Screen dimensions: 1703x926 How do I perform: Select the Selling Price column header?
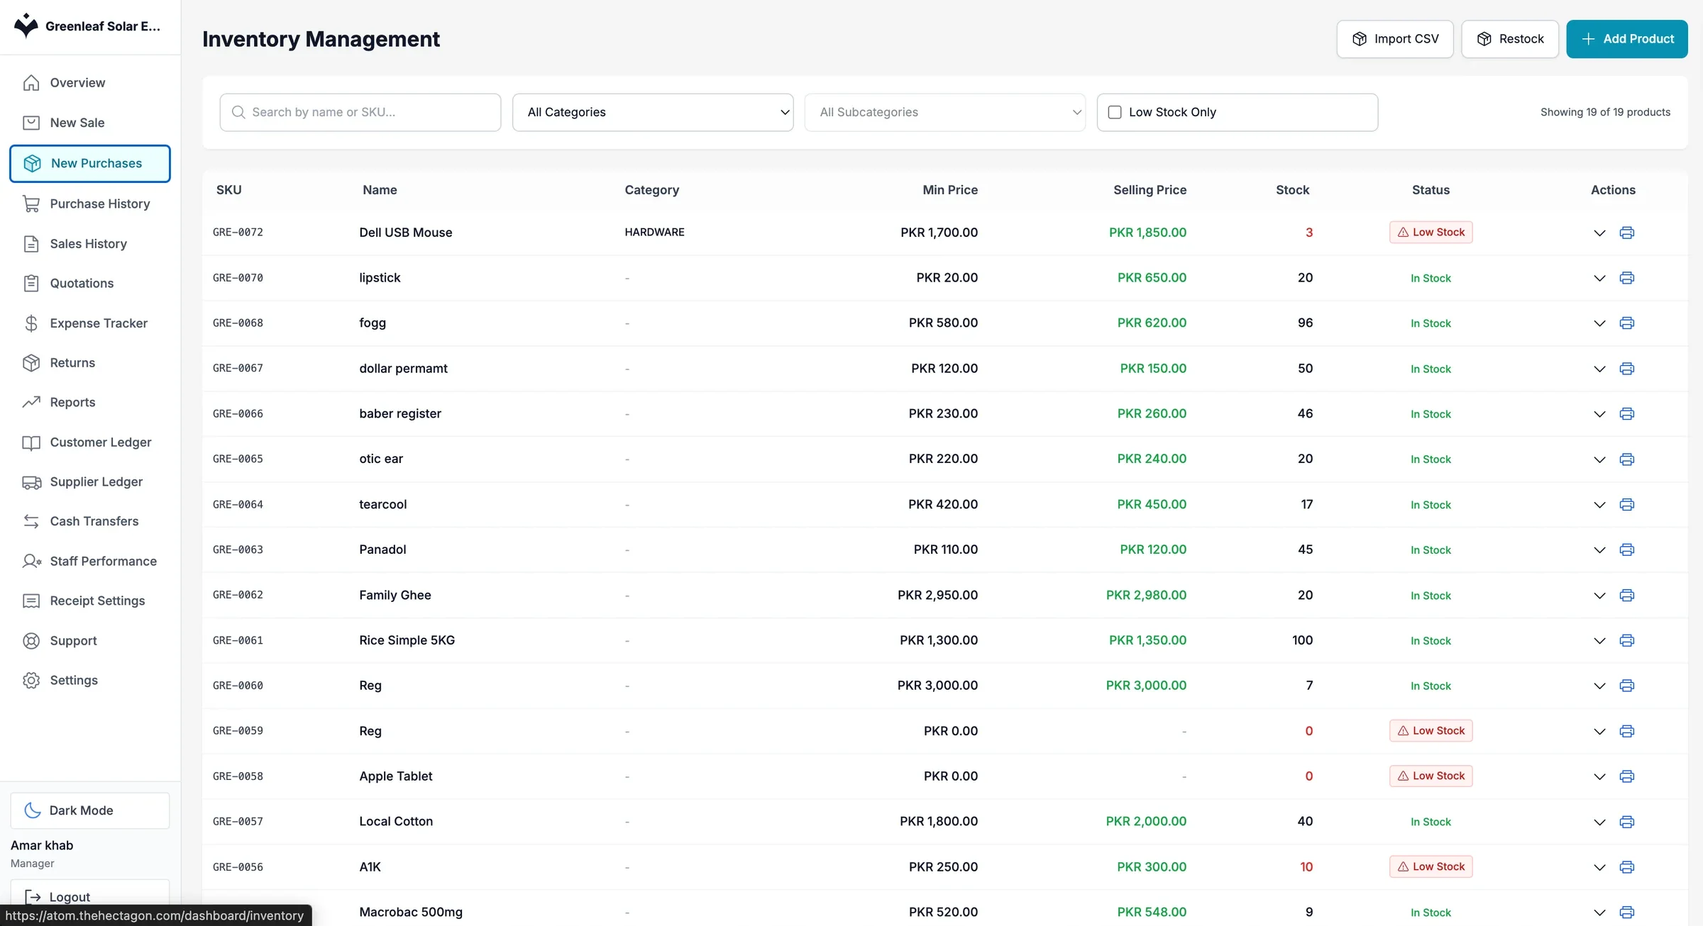click(1150, 189)
